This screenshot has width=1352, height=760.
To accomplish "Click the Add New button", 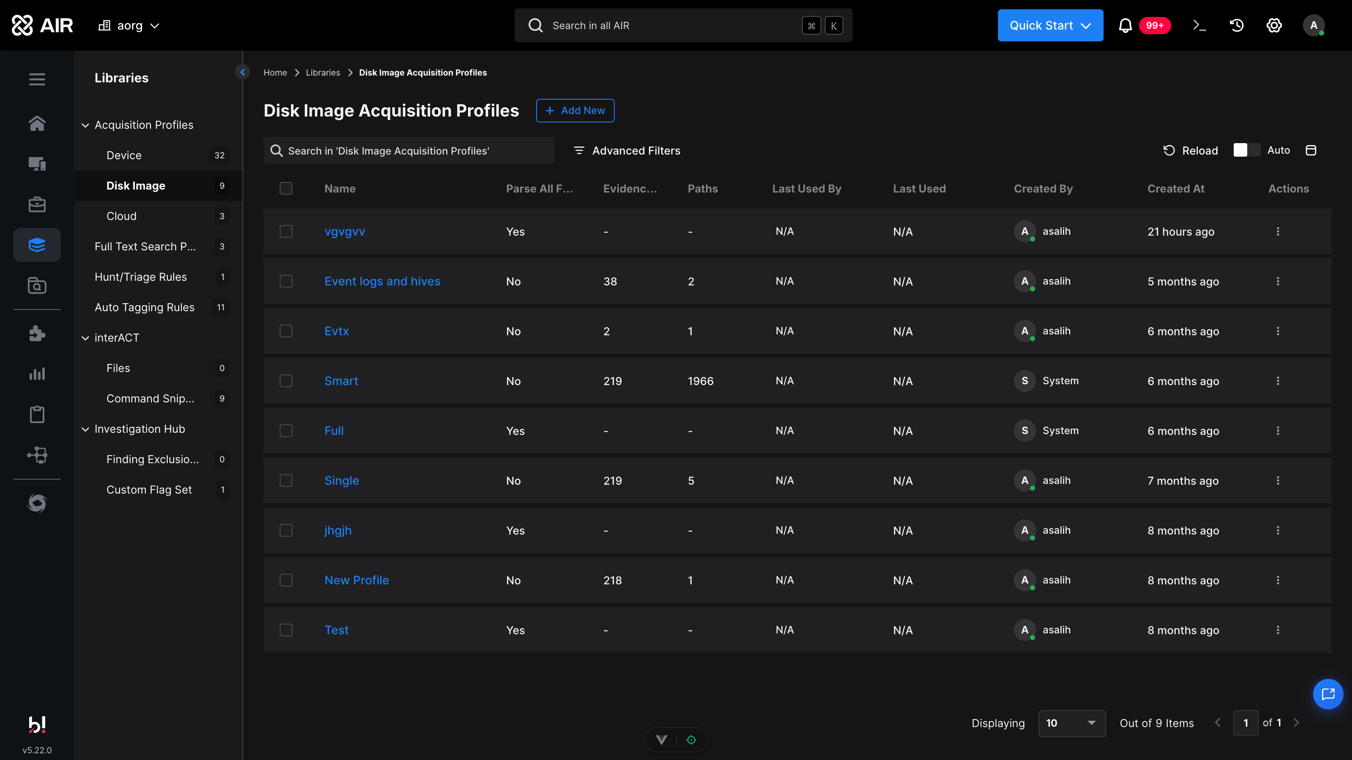I will click(575, 110).
